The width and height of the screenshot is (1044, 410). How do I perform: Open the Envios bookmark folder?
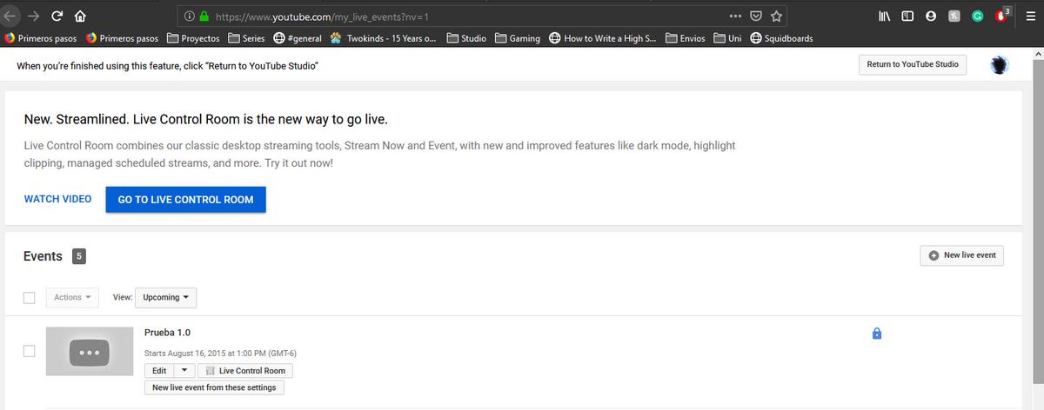(686, 38)
